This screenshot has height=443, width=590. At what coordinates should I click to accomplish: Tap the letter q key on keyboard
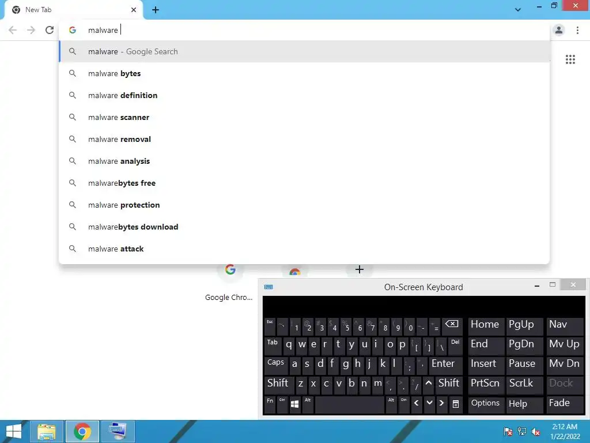coord(289,346)
